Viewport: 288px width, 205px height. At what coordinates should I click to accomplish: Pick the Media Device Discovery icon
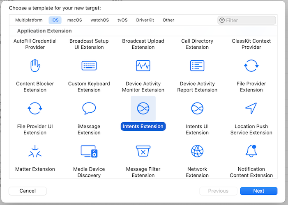coord(89,151)
